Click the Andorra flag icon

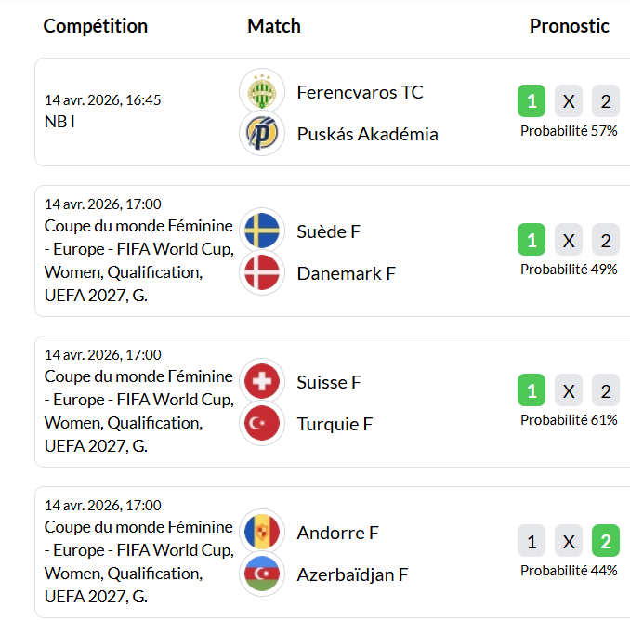(262, 532)
